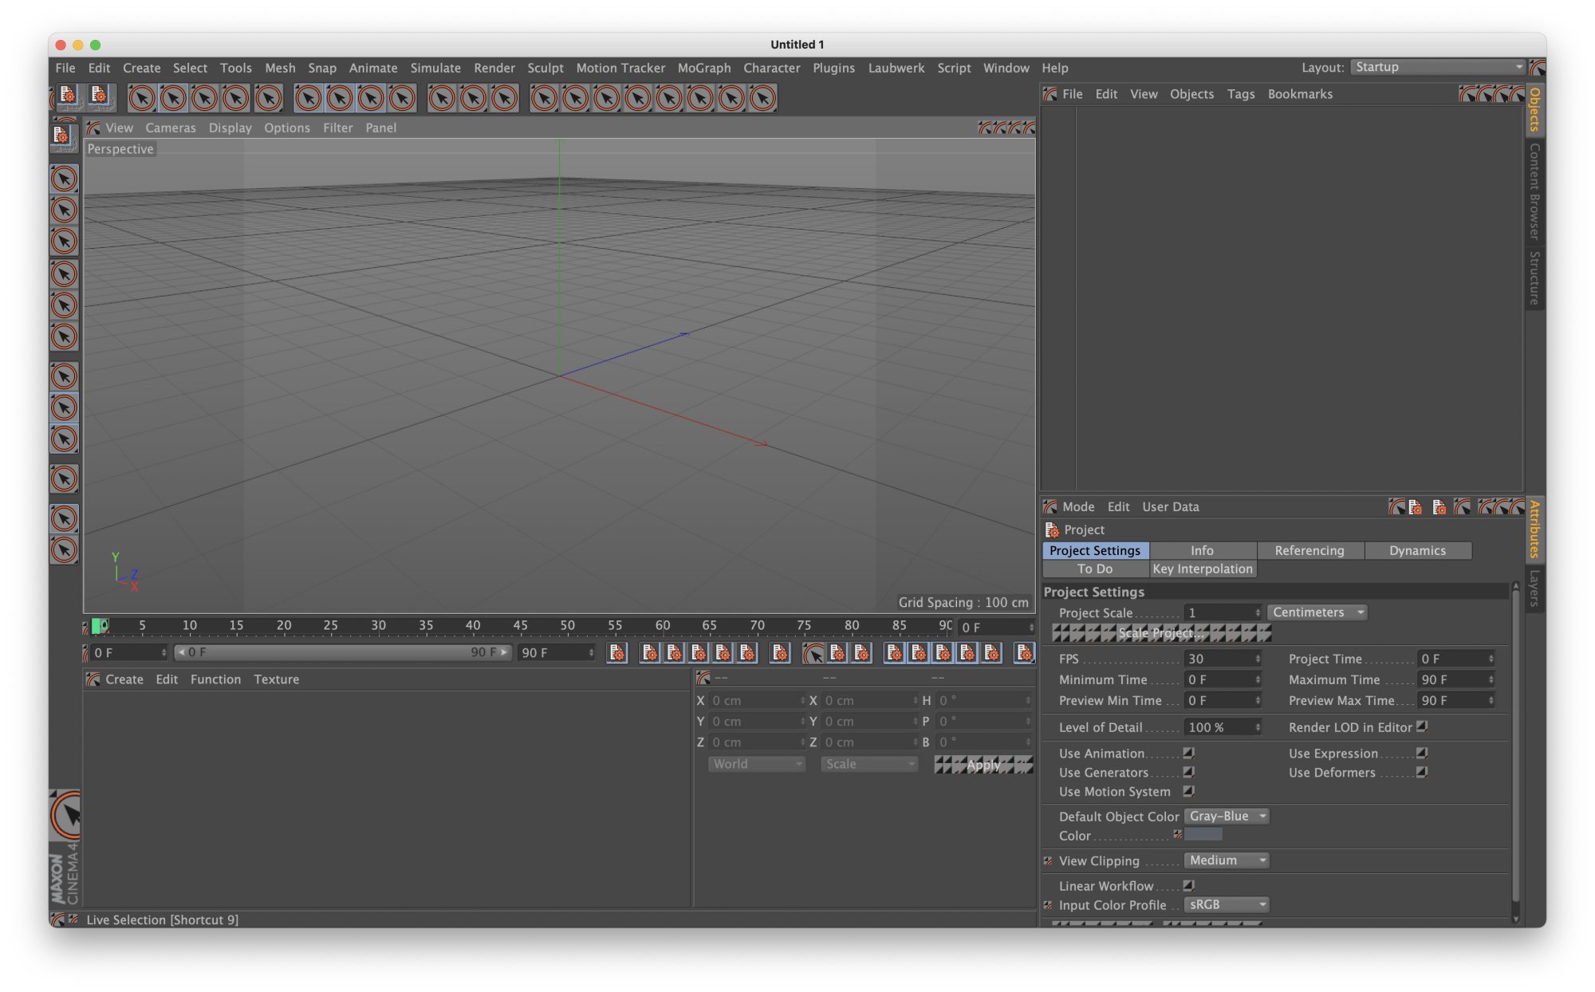The height and width of the screenshot is (992, 1595).
Task: Click the icon left of Mode menu
Action: [x=1050, y=506]
